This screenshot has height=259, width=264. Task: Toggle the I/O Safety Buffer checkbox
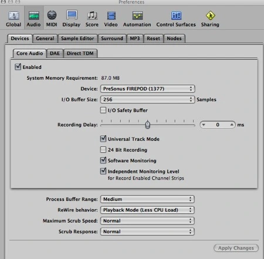[103, 110]
